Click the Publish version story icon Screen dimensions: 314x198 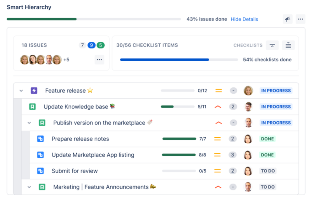point(42,123)
